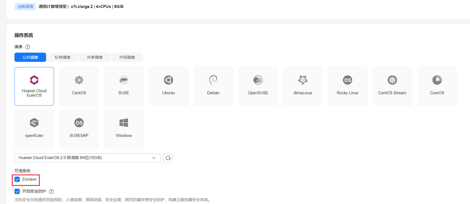This screenshot has height=204, width=470.
Task: Click the 操作系统 section heading
Action: click(24, 35)
